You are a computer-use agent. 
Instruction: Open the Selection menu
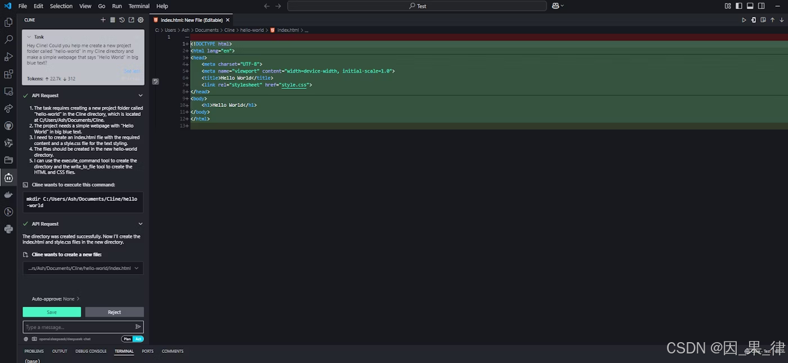pyautogui.click(x=61, y=6)
